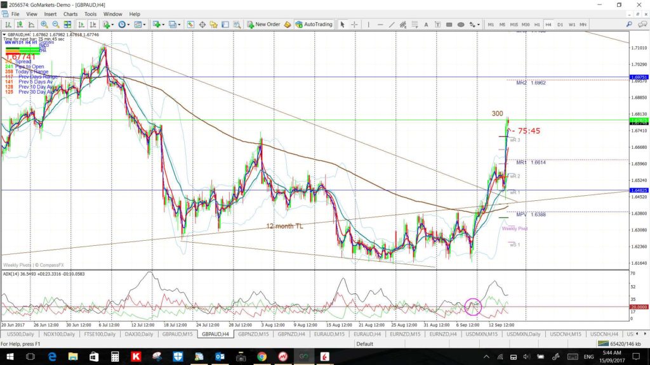Screen dimensions: 650x365
Task: Click the '12 month TL' chart label
Action: pyautogui.click(x=284, y=226)
